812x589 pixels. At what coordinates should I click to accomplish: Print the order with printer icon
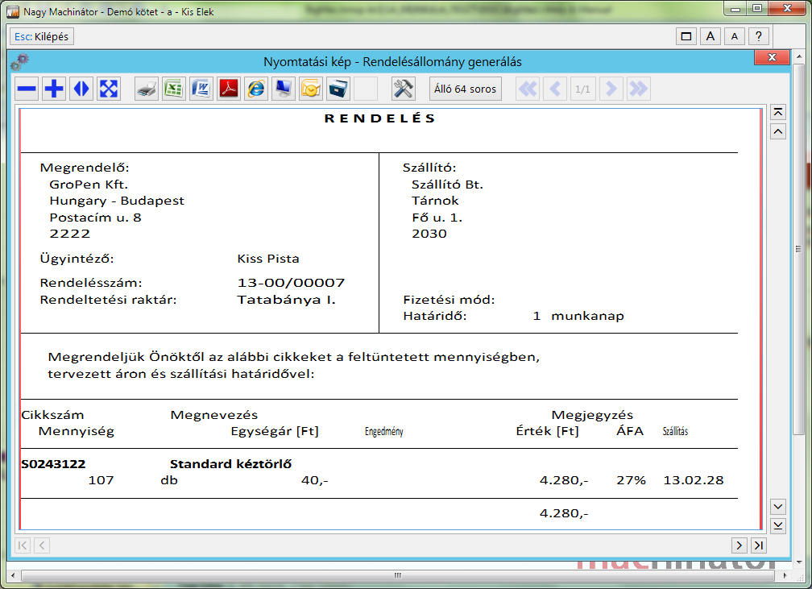pyautogui.click(x=146, y=89)
